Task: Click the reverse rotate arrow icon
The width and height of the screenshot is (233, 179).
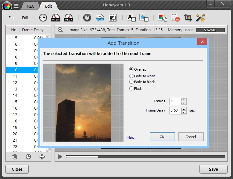Action: [87, 18]
